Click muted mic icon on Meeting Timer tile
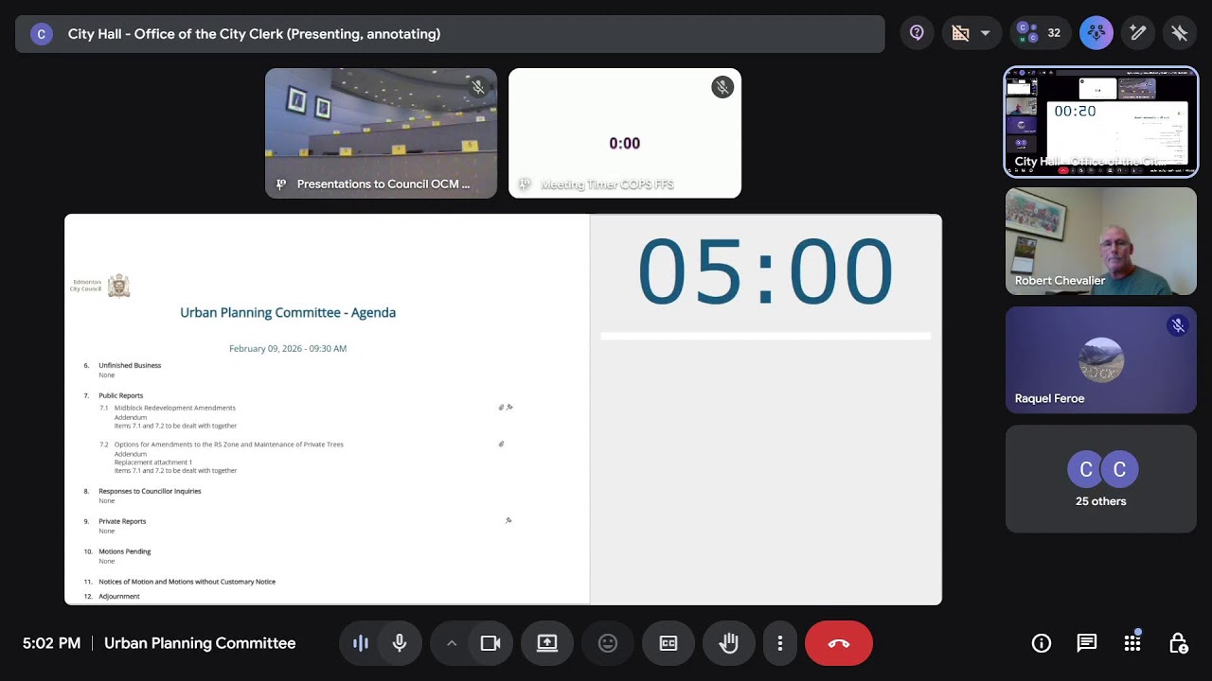Image resolution: width=1212 pixels, height=681 pixels. [722, 88]
